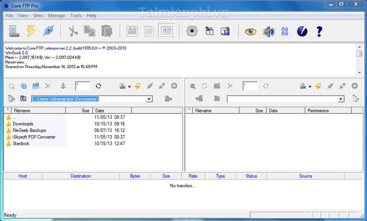Viewport: 367px width, 221px height.
Task: Click the local pane delete X icon
Action: click(x=48, y=86)
